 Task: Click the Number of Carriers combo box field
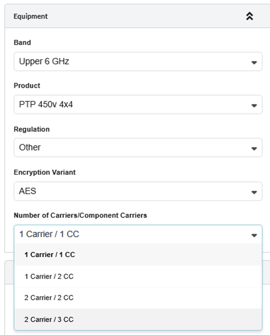(x=132, y=234)
